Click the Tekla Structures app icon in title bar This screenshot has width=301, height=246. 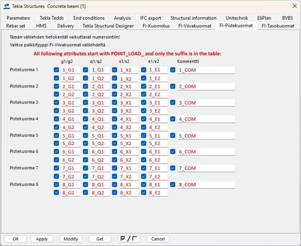tap(7, 6)
